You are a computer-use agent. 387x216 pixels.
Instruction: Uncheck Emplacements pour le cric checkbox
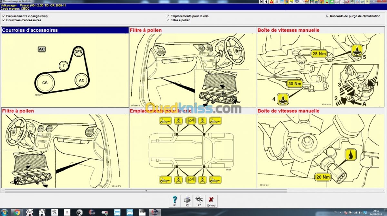click(x=168, y=16)
